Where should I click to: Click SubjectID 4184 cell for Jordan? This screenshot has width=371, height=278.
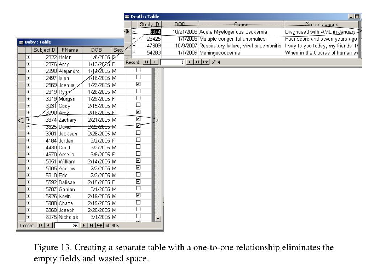click(44, 141)
